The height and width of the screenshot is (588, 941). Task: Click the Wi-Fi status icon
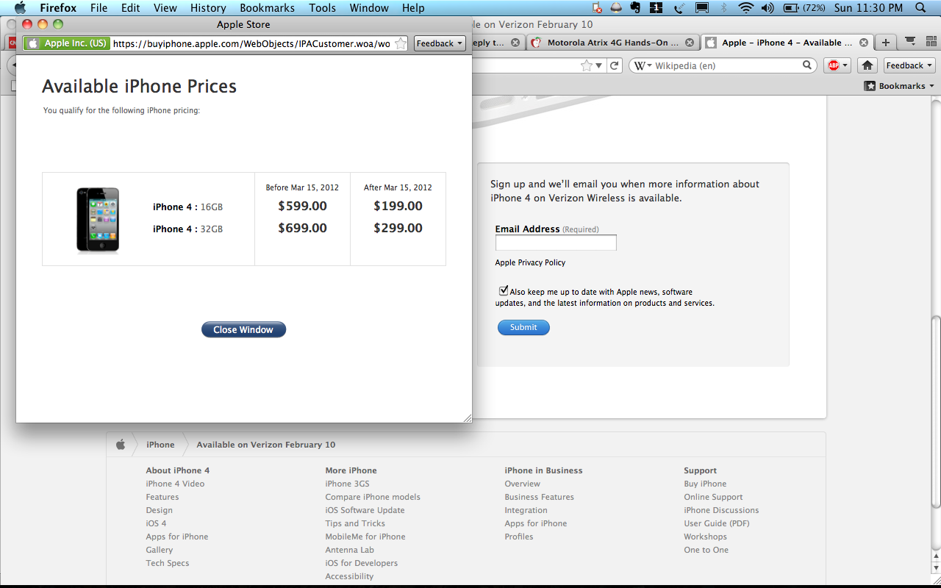point(746,8)
